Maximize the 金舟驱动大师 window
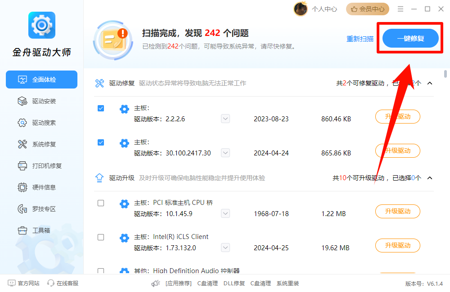This screenshot has height=292, width=450. click(x=427, y=9)
